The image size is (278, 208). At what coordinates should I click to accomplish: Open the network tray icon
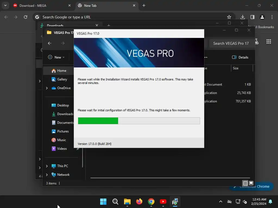[x=238, y=201]
